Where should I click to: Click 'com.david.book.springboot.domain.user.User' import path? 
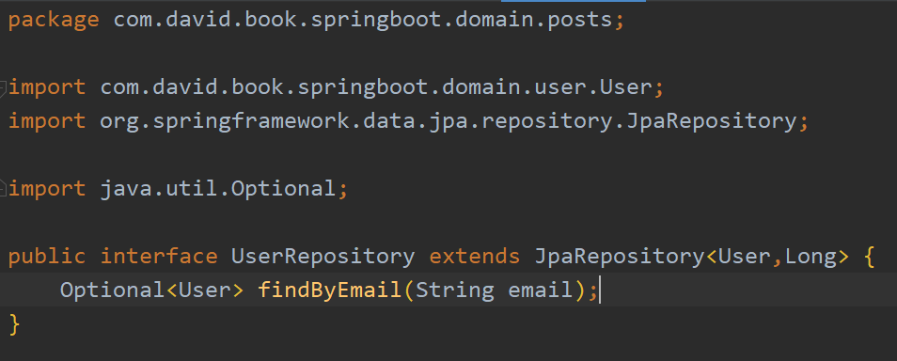(x=376, y=87)
